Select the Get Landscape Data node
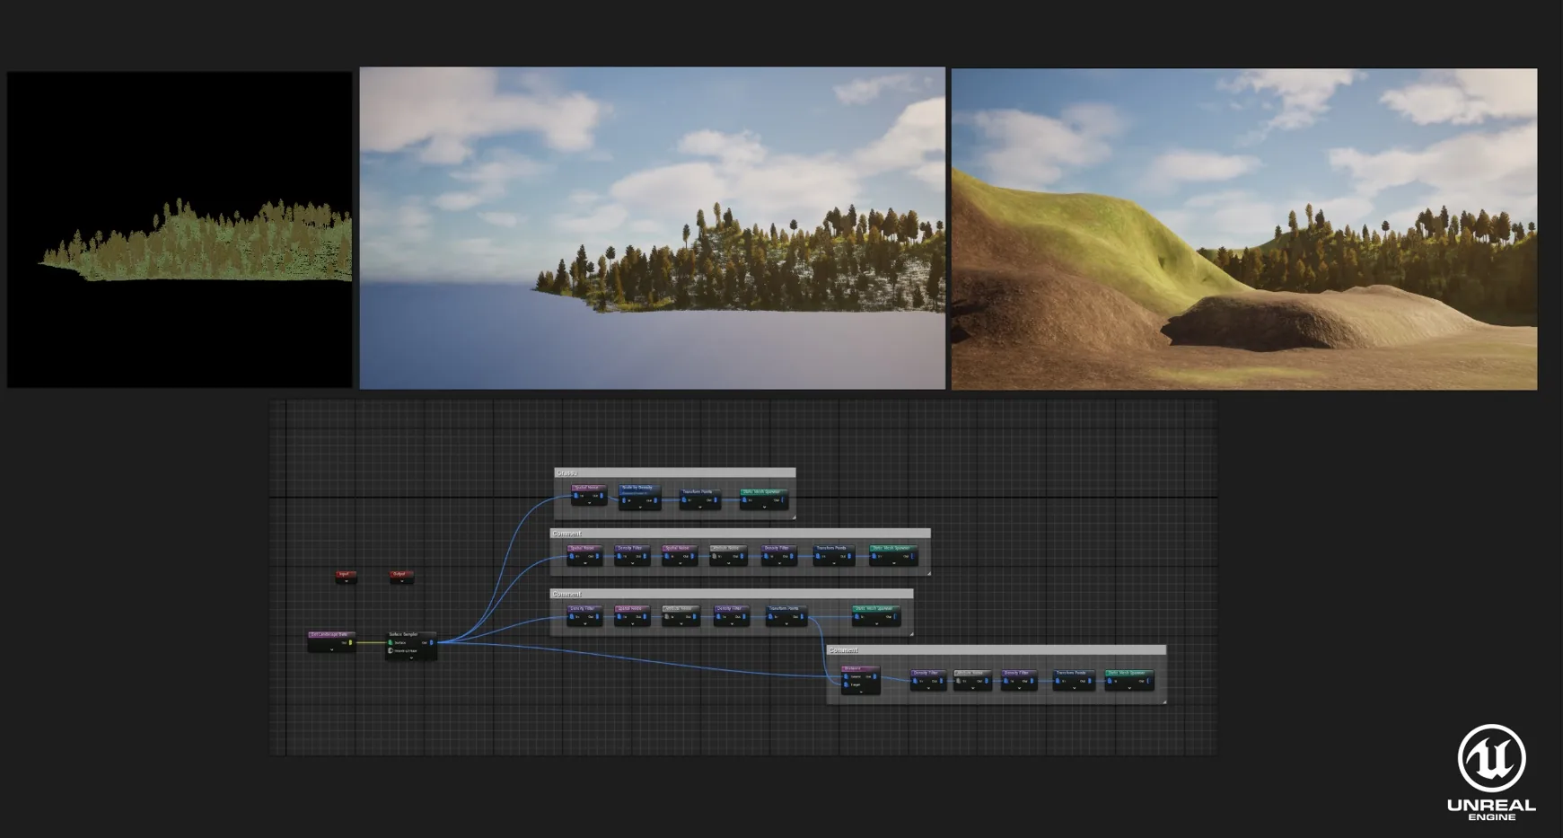Viewport: 1563px width, 838px height. click(332, 642)
